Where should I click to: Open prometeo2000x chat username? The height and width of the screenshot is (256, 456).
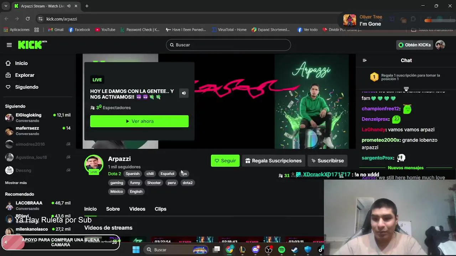point(381,140)
